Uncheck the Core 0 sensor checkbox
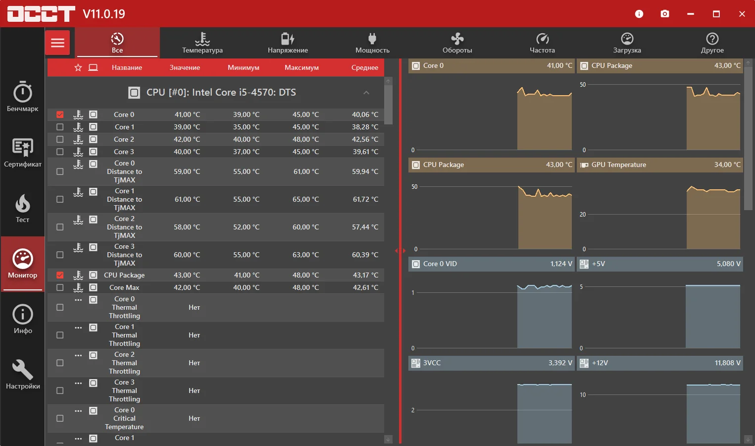Image resolution: width=755 pixels, height=446 pixels. (60, 114)
